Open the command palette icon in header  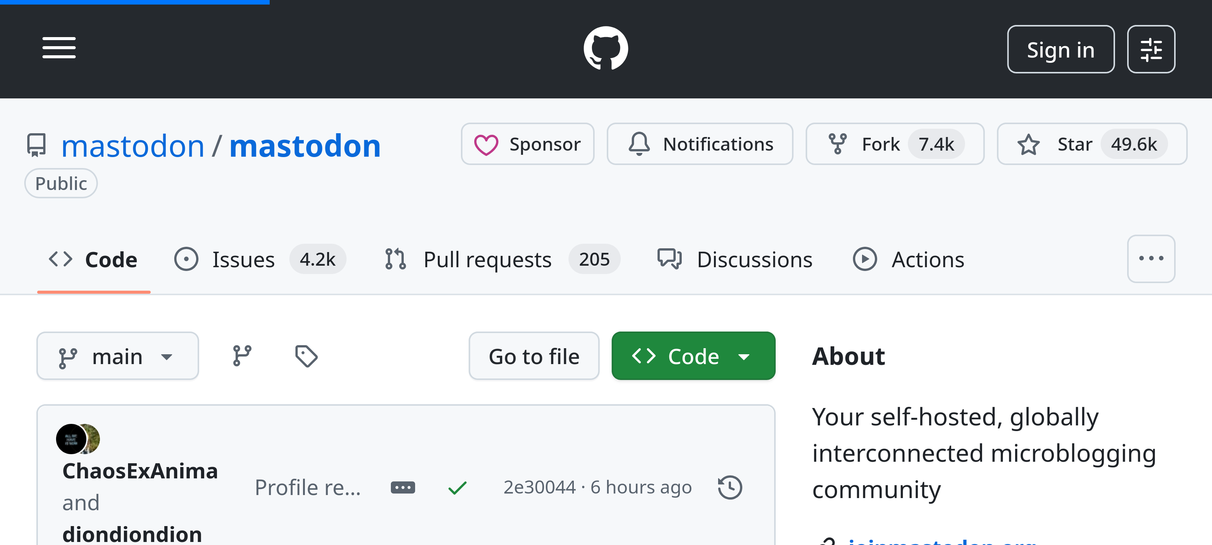tap(1151, 48)
